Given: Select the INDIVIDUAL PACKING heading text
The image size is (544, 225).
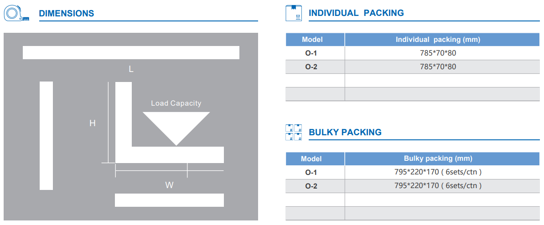Looking at the screenshot, I should (x=356, y=13).
